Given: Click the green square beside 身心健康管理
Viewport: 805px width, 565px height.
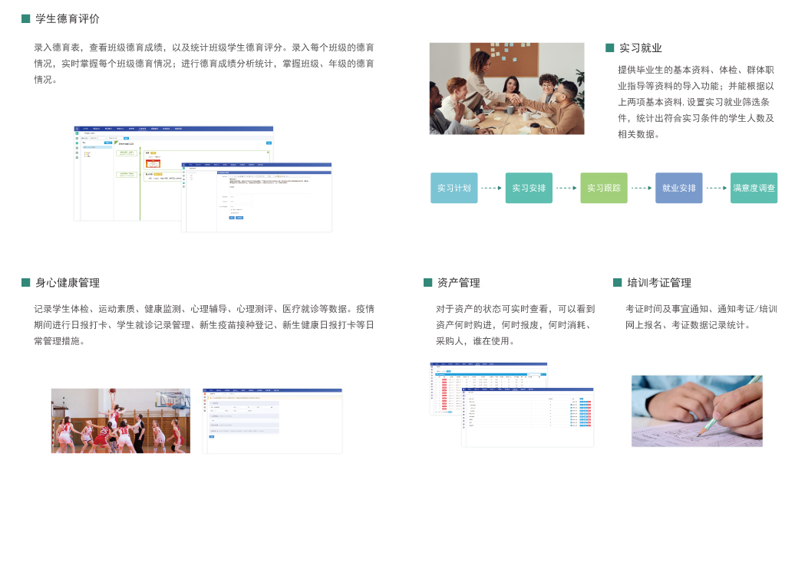Looking at the screenshot, I should 25,282.
